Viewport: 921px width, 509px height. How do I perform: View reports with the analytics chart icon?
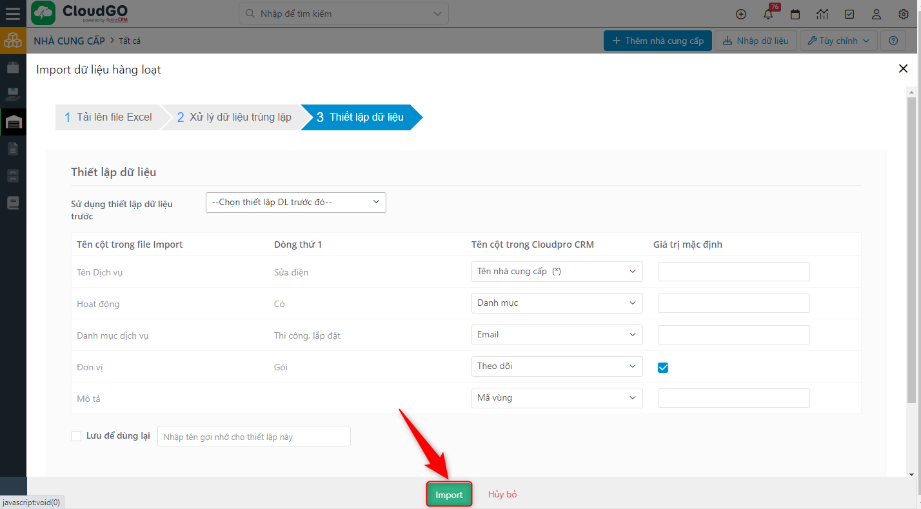tap(822, 14)
